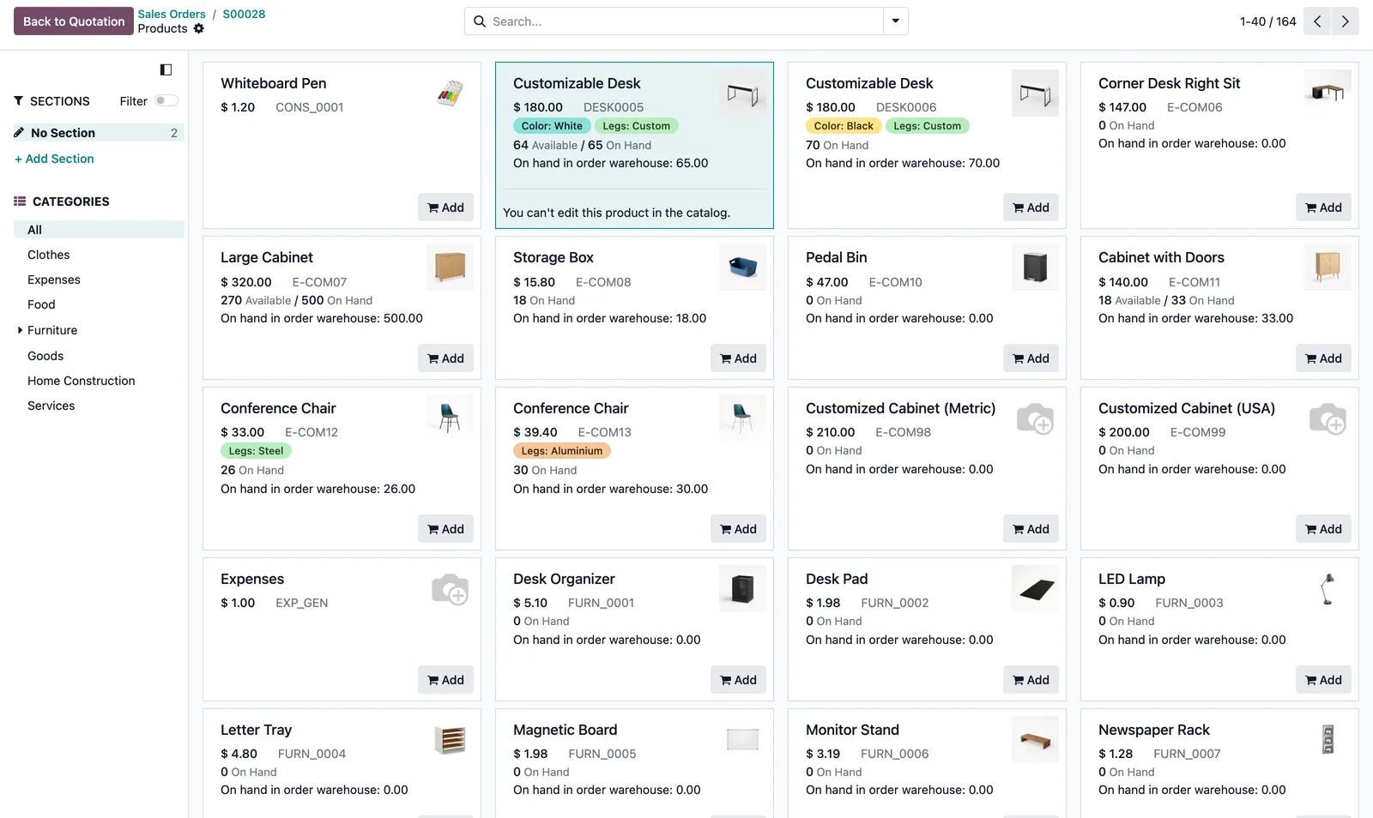Image resolution: width=1373 pixels, height=818 pixels.
Task: Open the Products settings gear icon
Action: pyautogui.click(x=199, y=28)
